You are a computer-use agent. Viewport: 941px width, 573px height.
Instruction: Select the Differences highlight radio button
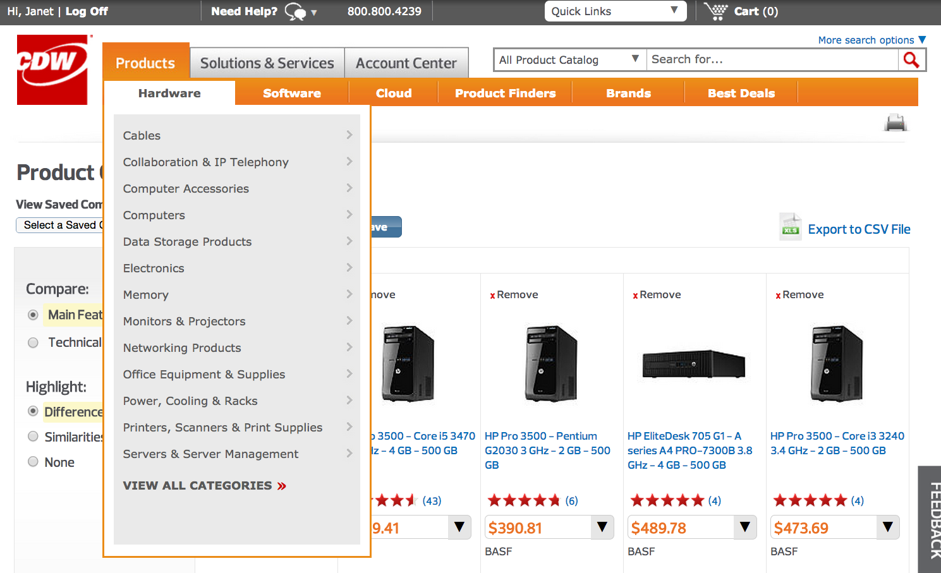[33, 411]
